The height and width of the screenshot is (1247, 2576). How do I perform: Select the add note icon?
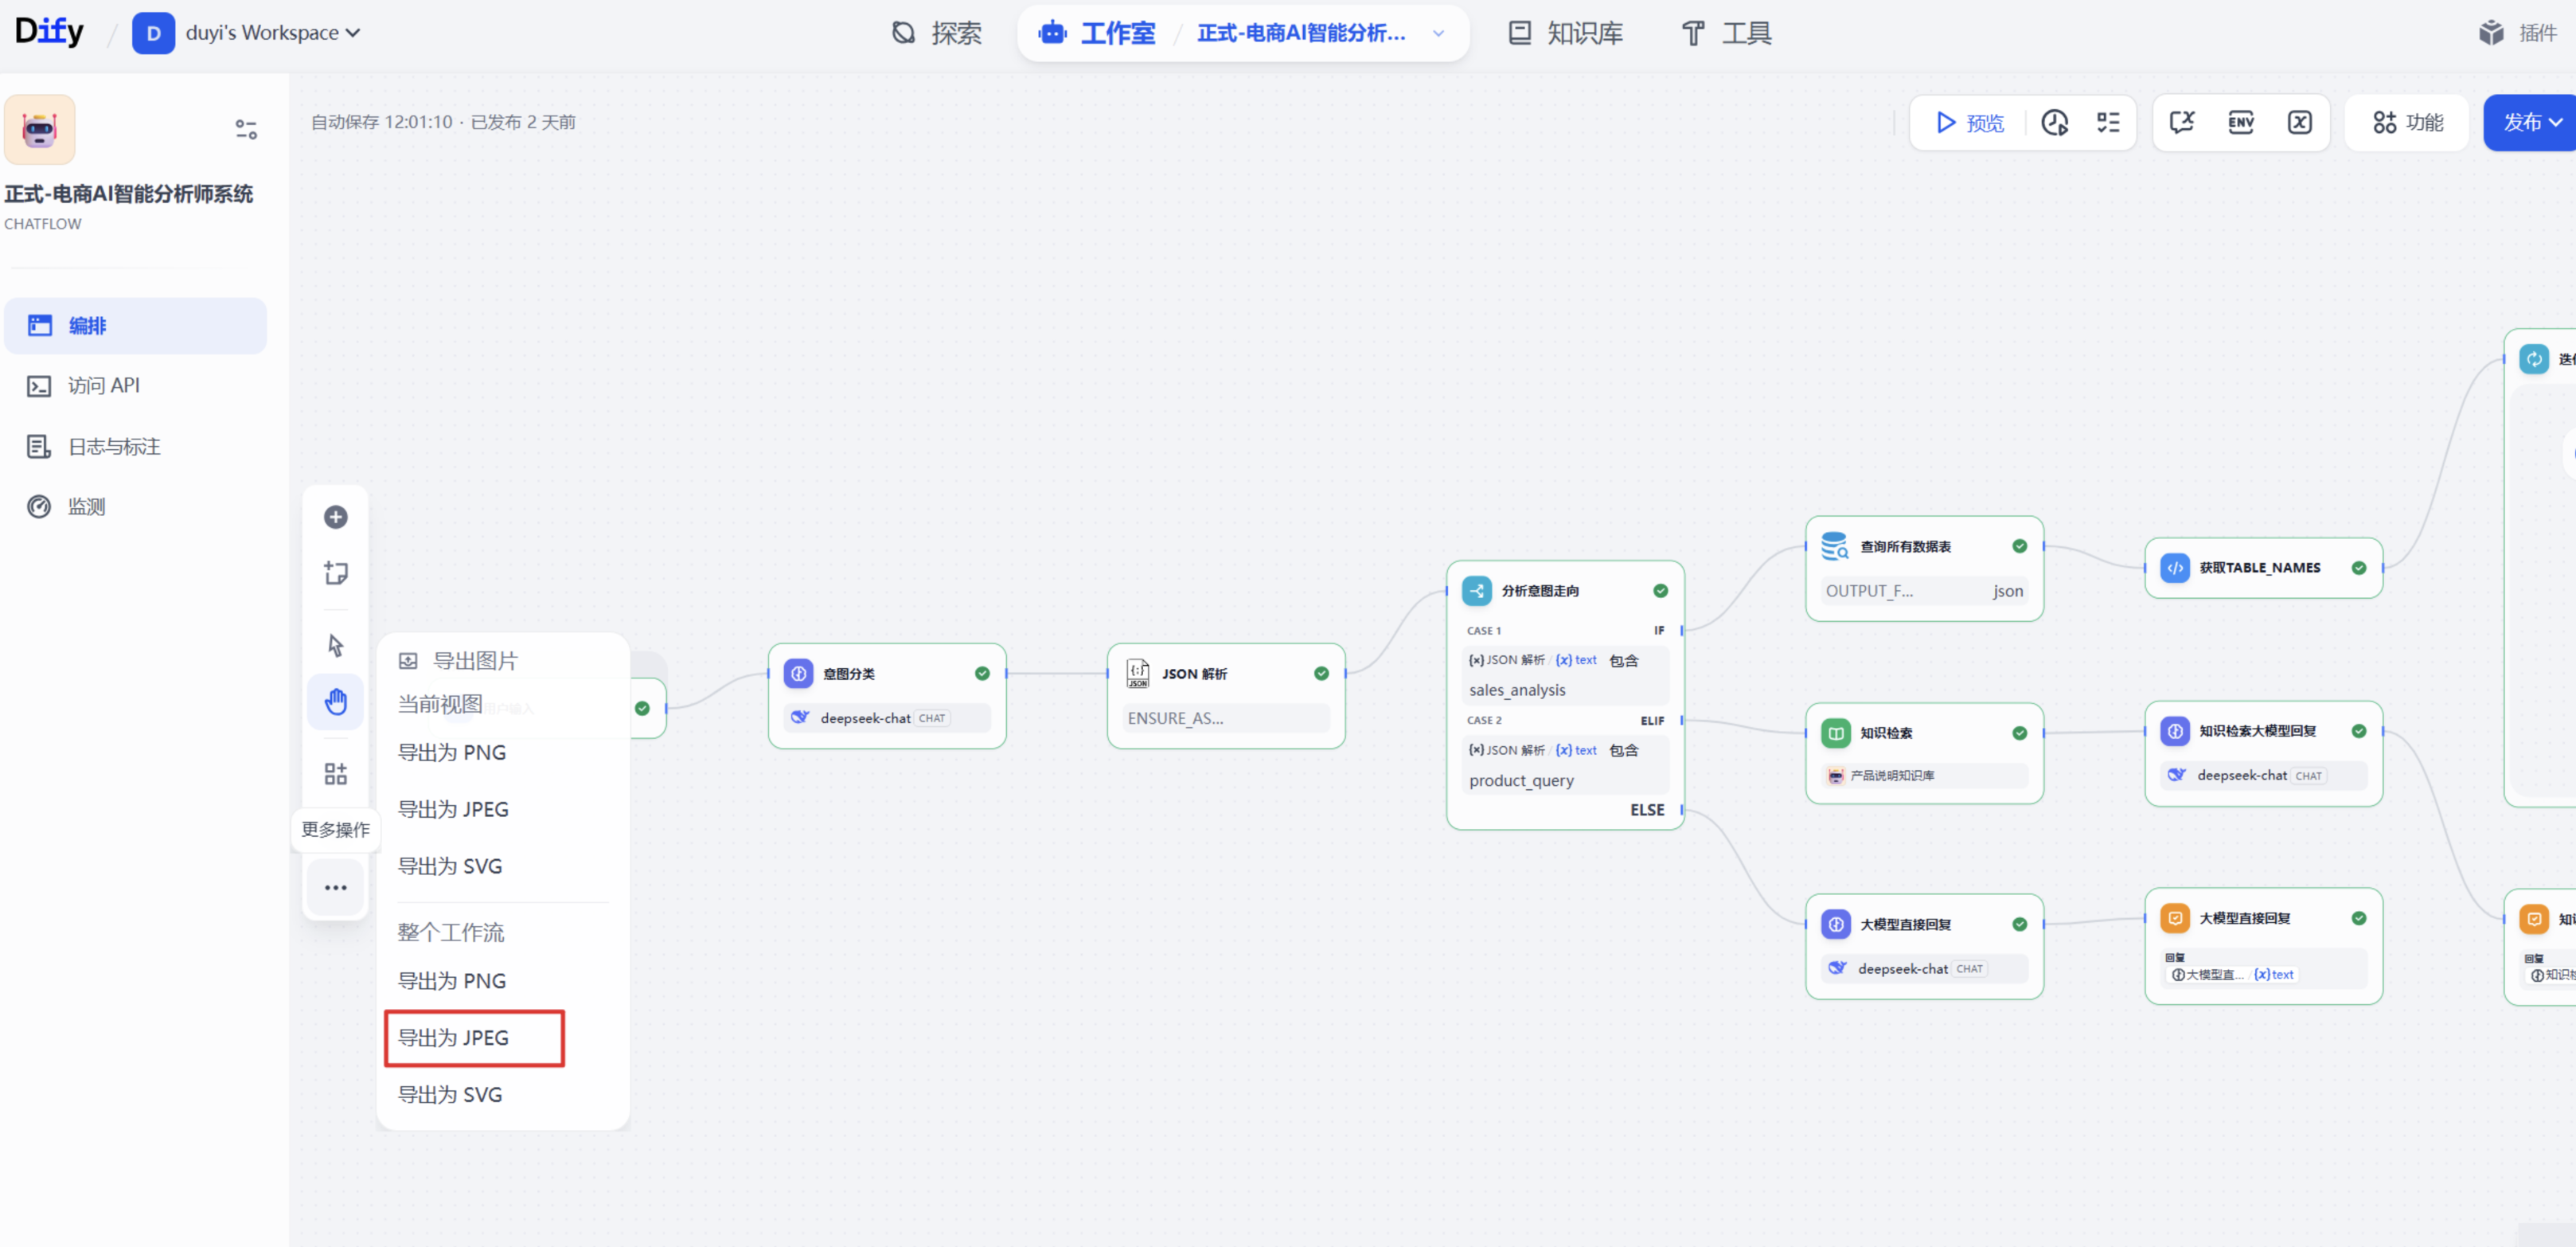coord(336,573)
